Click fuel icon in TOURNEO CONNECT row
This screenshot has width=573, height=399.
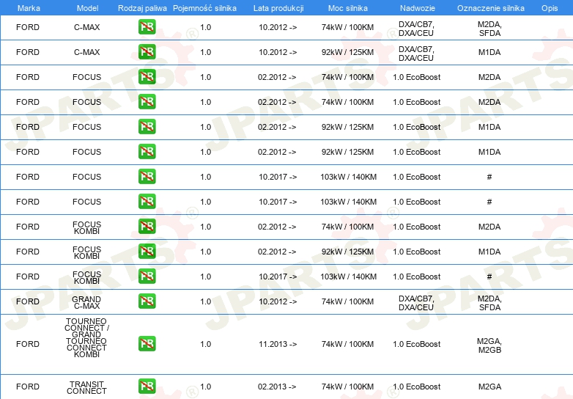[x=147, y=344]
